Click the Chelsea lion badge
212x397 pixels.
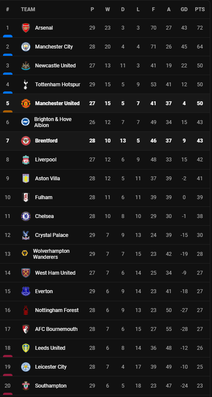[x=26, y=216]
